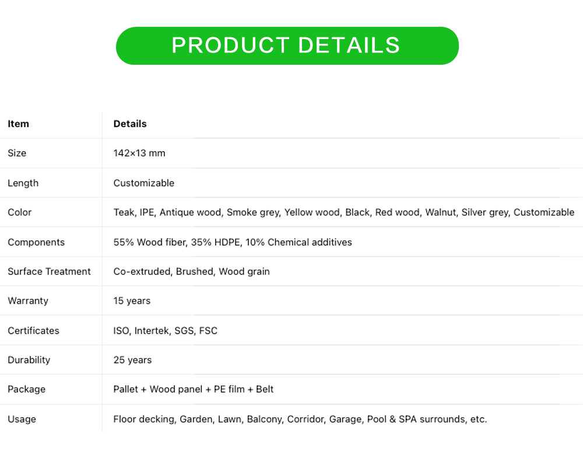This screenshot has width=583, height=476.
Task: Click the Details column header
Action: (x=130, y=124)
